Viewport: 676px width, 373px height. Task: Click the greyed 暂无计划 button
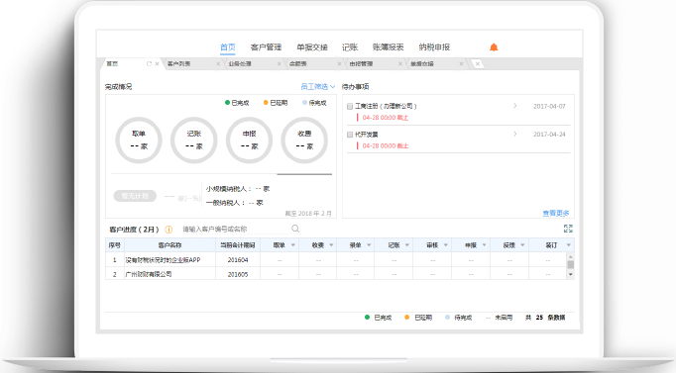coord(135,196)
